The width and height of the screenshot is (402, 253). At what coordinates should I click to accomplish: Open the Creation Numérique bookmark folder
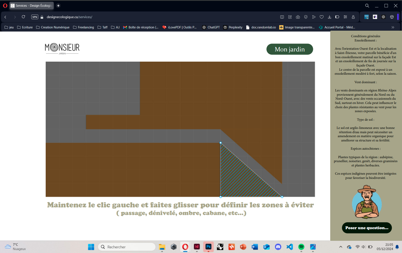53,27
